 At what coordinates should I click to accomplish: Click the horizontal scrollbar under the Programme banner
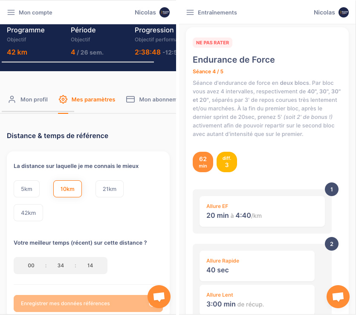pyautogui.click(x=78, y=62)
